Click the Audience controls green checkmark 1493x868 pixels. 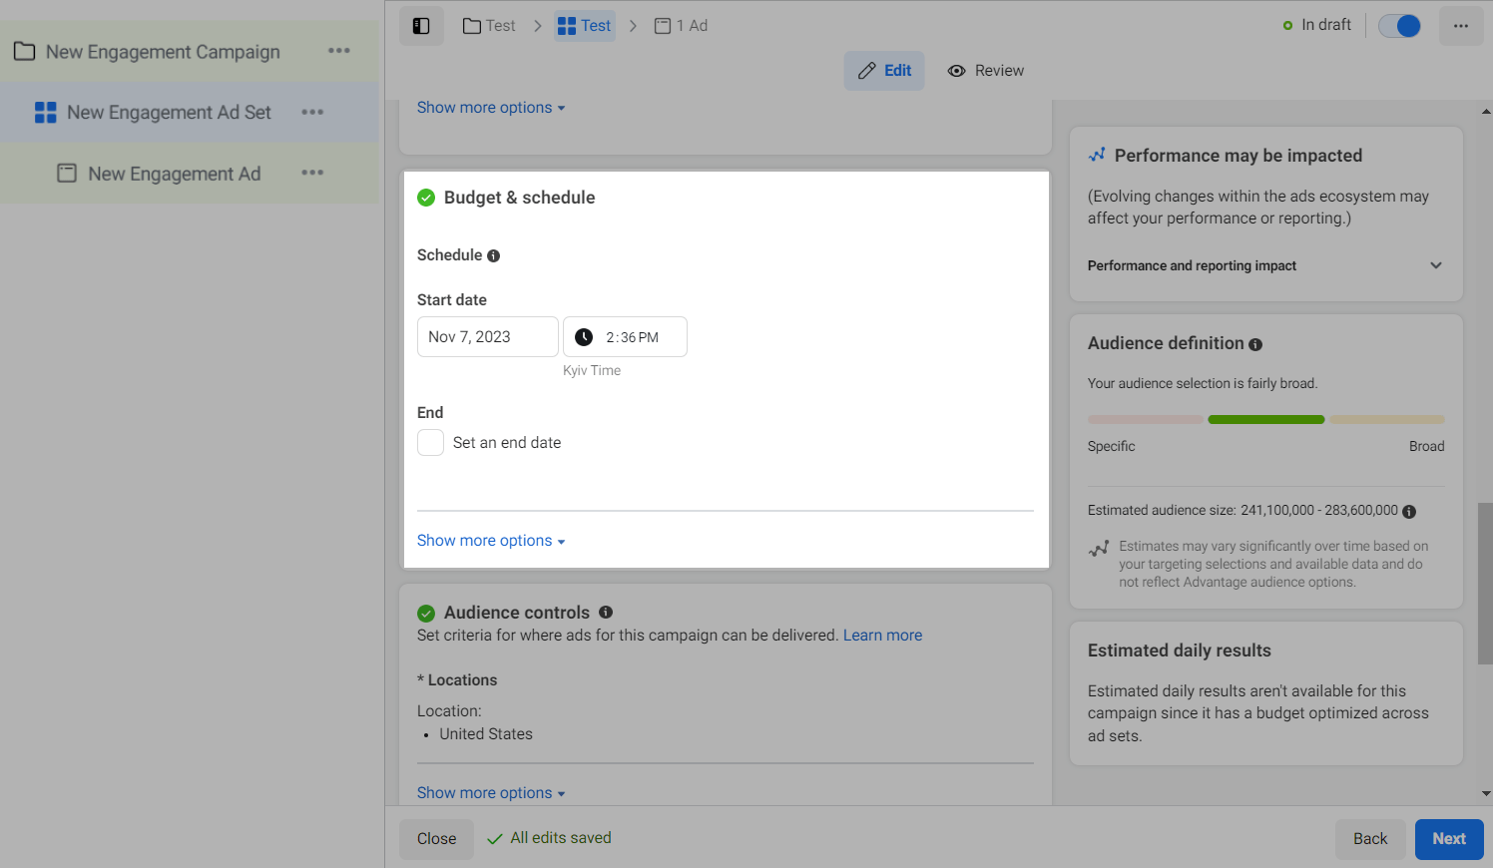point(426,614)
